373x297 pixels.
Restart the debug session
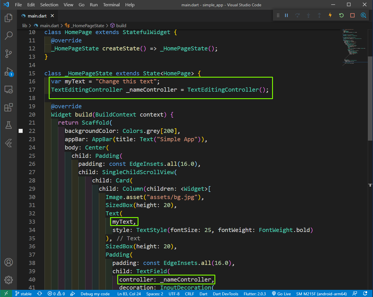coord(341,15)
